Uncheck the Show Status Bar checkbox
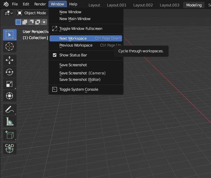This screenshot has height=178, width=211. pyautogui.click(x=55, y=55)
